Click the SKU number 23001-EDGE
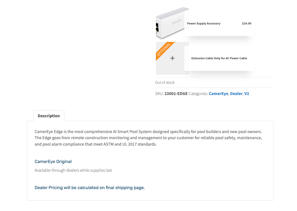Image resolution: width=297 pixels, height=211 pixels. pyautogui.click(x=176, y=94)
